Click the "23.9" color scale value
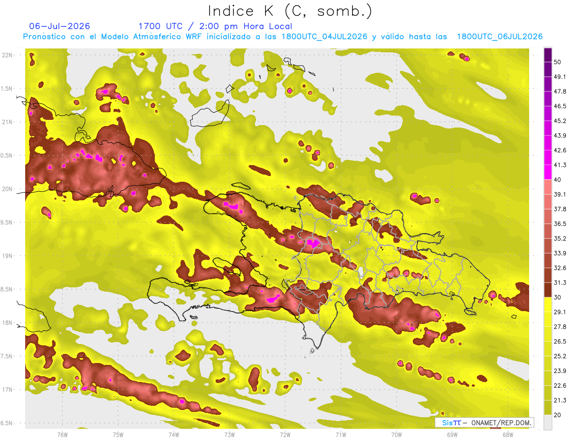The width and height of the screenshot is (570, 441). click(x=560, y=371)
